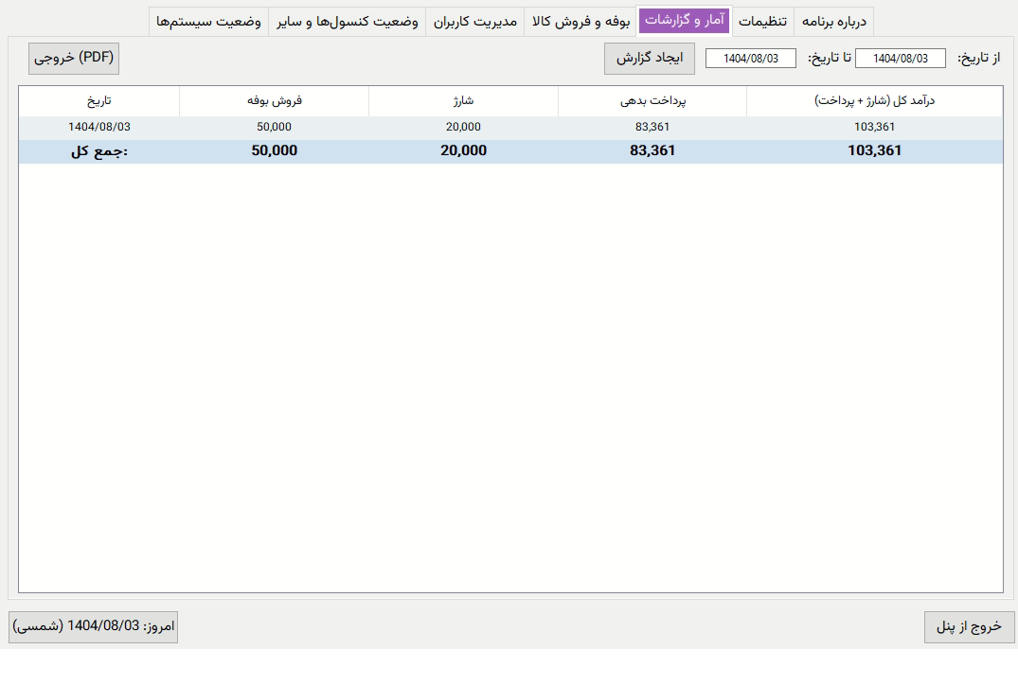The width and height of the screenshot is (1018, 685).
Task: Click the شارژ column header
Action: coord(463,101)
